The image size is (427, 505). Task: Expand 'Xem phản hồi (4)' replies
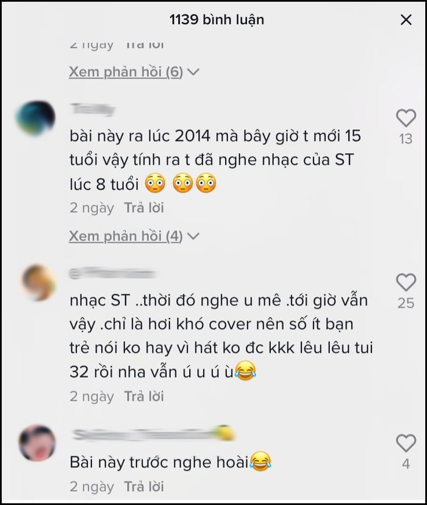pyautogui.click(x=126, y=236)
